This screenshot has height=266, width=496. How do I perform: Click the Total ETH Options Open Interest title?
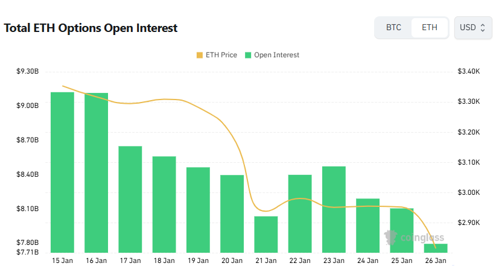coord(91,28)
